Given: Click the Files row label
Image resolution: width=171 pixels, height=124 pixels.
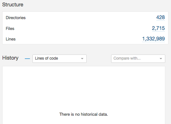Looking at the screenshot, I should (10, 28).
